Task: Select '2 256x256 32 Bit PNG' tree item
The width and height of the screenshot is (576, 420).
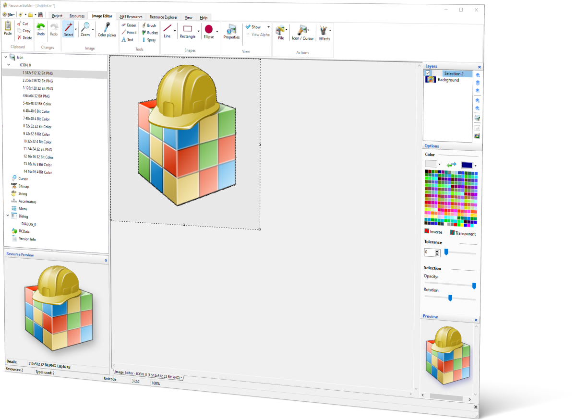Action: [38, 81]
